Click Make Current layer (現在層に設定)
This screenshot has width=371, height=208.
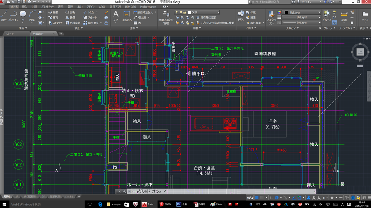(x=206, y=17)
